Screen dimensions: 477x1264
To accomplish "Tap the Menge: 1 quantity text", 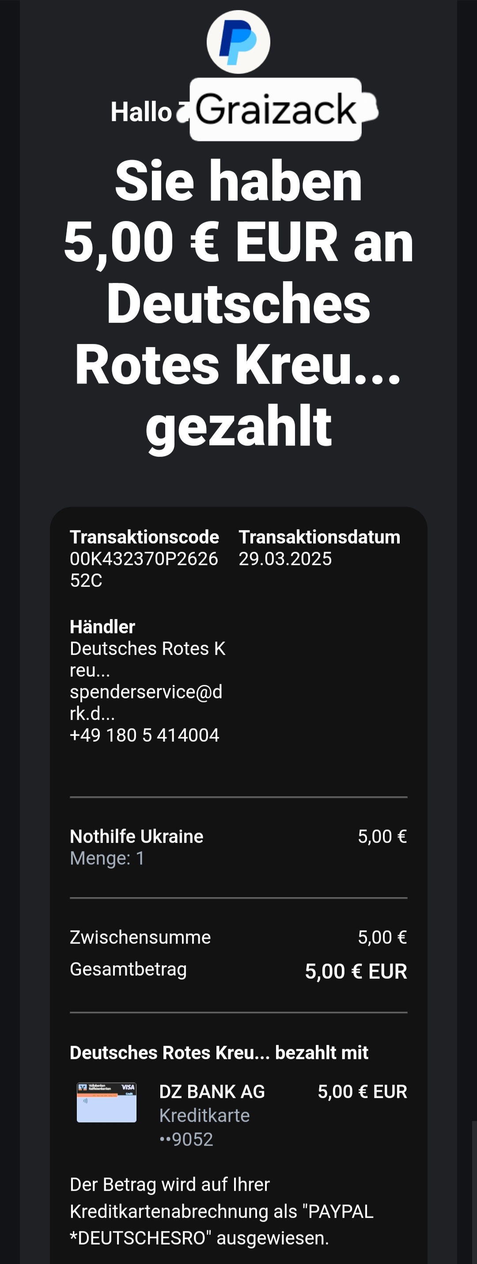I will pos(107,858).
